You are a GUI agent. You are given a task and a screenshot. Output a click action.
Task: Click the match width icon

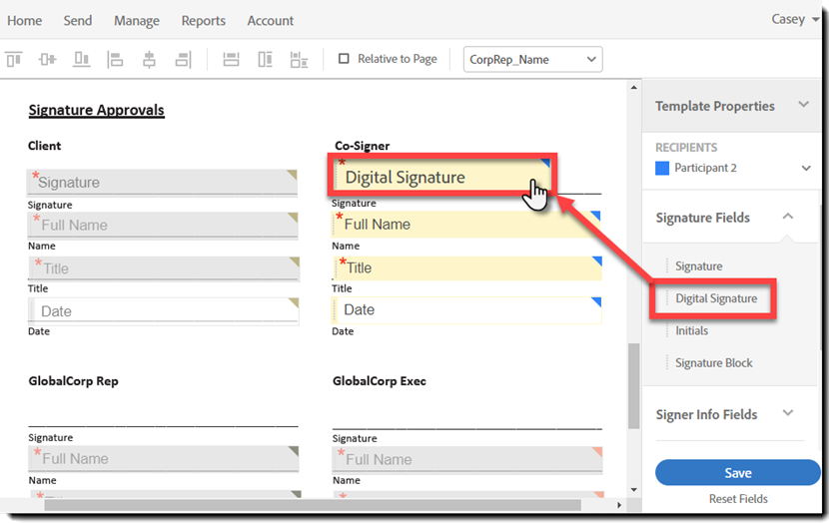pos(231,60)
